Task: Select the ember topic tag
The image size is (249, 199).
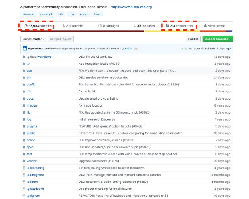Action: point(84,14)
